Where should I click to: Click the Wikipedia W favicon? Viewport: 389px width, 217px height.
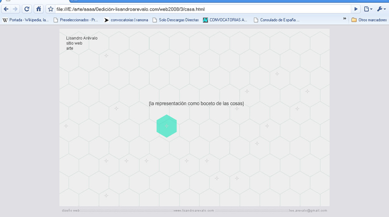point(5,20)
